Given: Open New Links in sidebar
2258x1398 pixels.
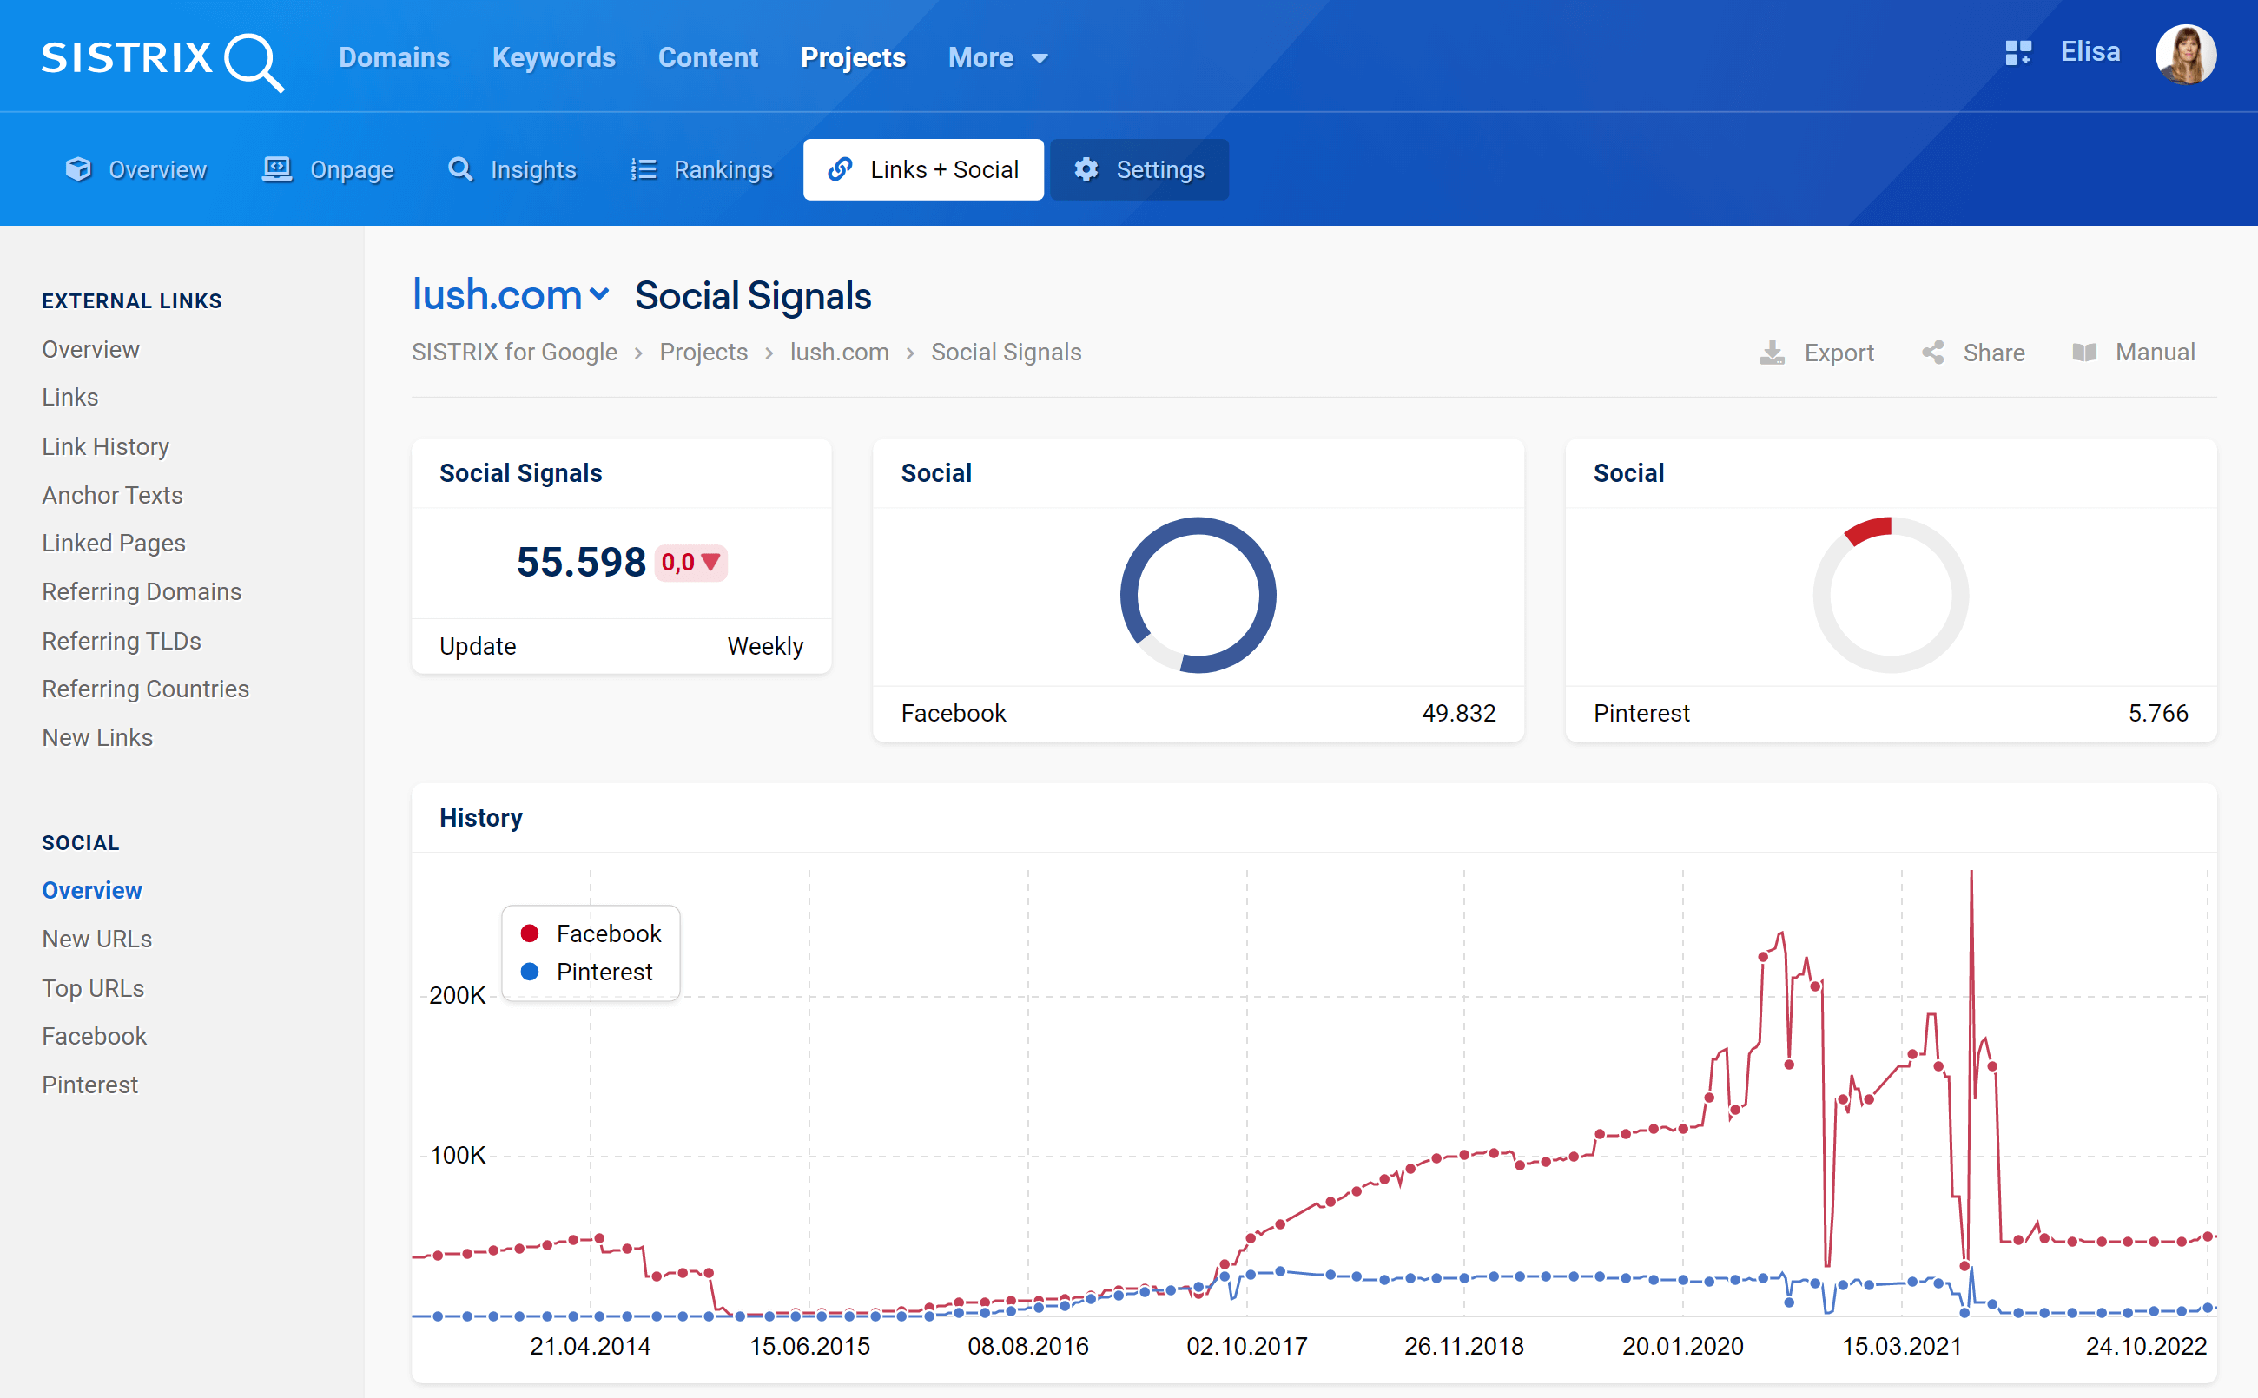Looking at the screenshot, I should pyautogui.click(x=97, y=738).
